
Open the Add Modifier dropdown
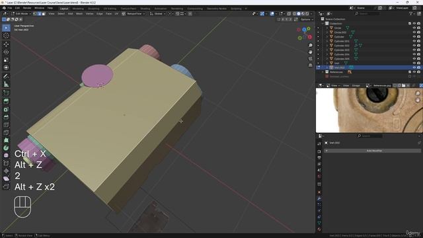coord(372,151)
